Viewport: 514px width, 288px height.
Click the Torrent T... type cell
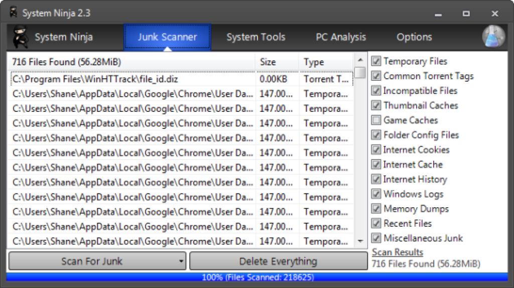point(326,79)
